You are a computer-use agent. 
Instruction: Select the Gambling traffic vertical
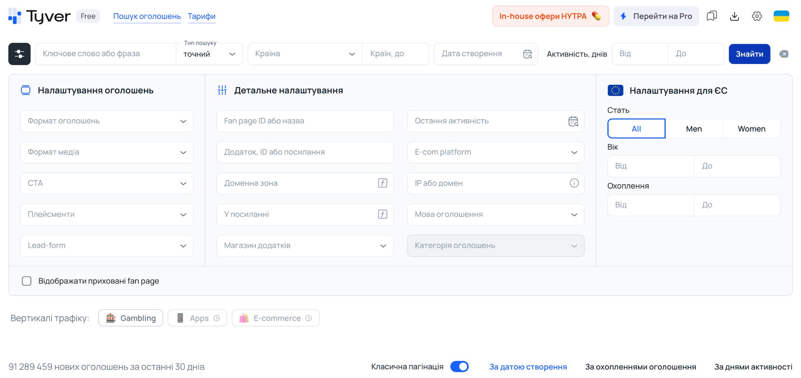[130, 317]
